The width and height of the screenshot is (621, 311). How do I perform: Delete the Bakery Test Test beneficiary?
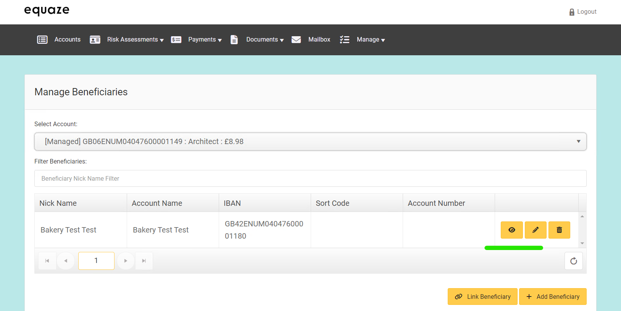(x=559, y=230)
